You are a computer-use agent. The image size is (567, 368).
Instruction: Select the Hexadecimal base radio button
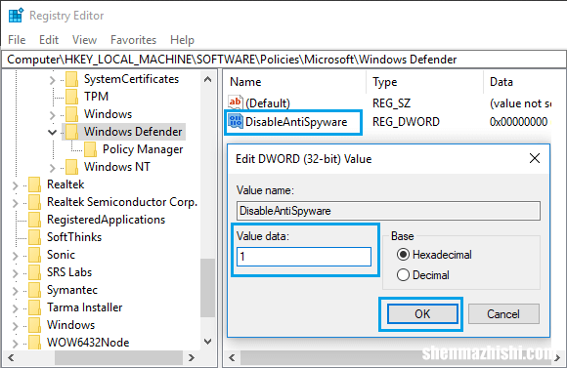(x=403, y=255)
